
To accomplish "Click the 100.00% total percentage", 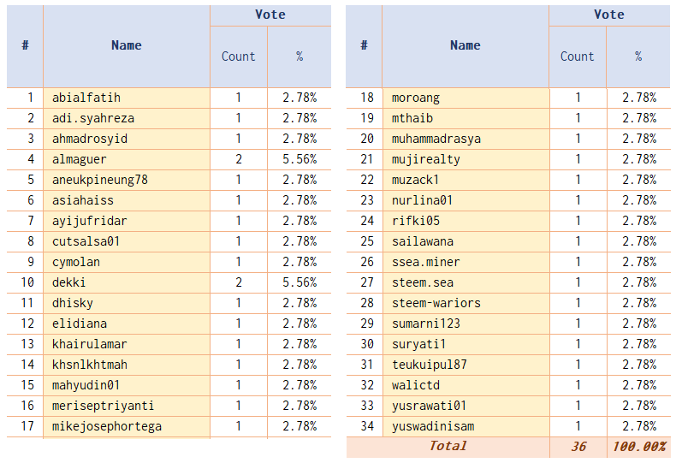I will coord(639,448).
